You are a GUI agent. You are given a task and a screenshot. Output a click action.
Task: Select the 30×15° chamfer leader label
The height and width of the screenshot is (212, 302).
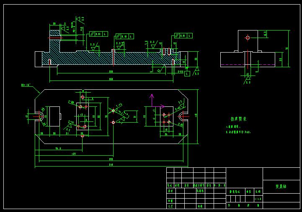coord(26,85)
